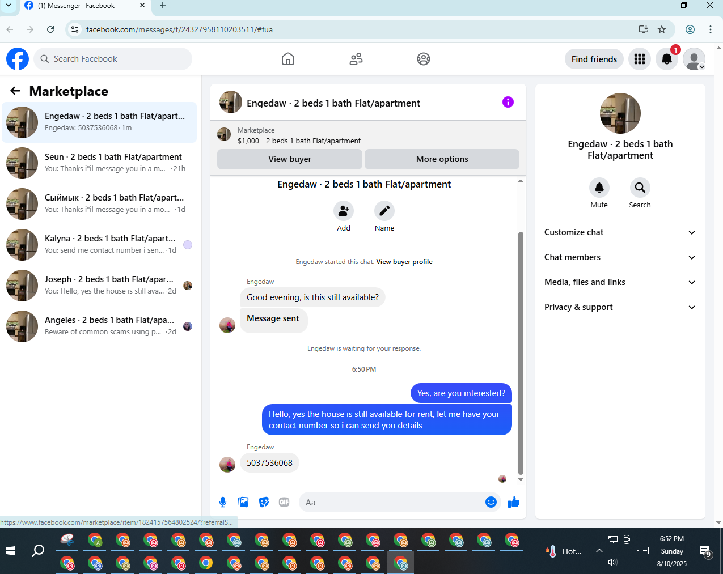Open Engedaw conversation in list
Screen dimensions: 723x574
click(99, 122)
